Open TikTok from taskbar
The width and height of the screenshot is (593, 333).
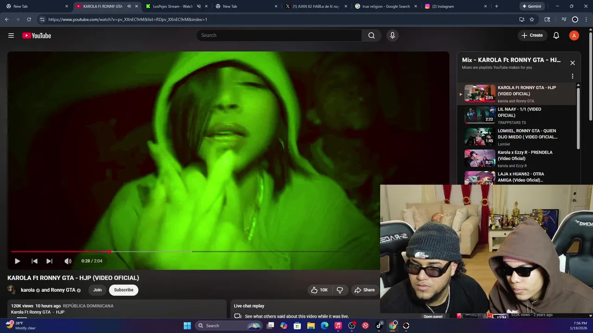click(x=379, y=326)
